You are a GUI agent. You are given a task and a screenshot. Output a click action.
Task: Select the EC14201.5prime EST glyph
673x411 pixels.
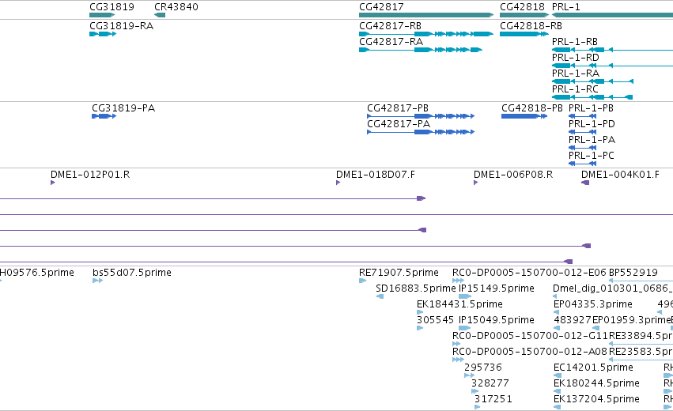coord(557,375)
